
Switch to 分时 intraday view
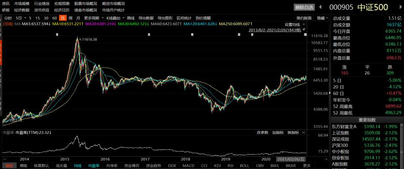tap(8, 18)
